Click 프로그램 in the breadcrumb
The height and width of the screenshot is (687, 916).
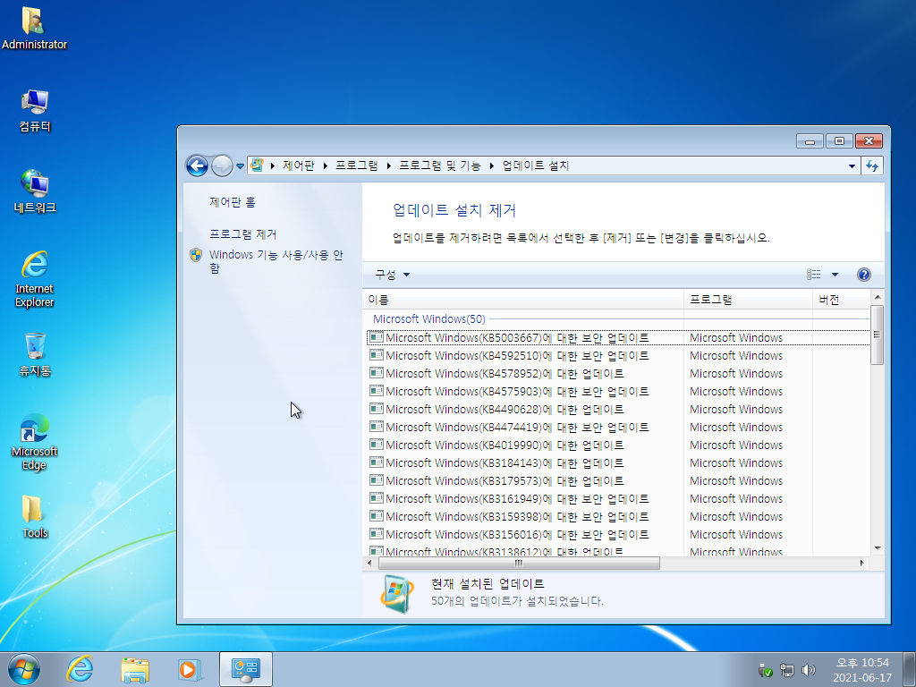coord(356,165)
